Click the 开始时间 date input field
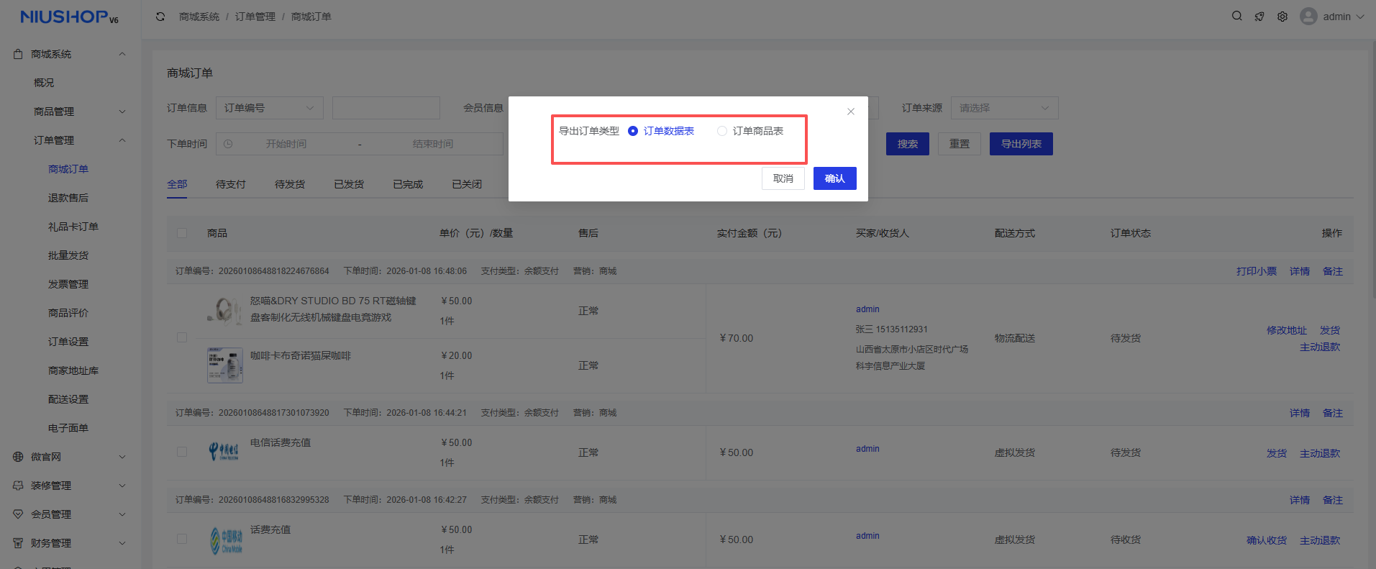This screenshot has width=1376, height=569. point(286,144)
